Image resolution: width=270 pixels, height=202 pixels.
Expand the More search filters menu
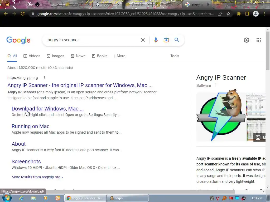click(119, 56)
